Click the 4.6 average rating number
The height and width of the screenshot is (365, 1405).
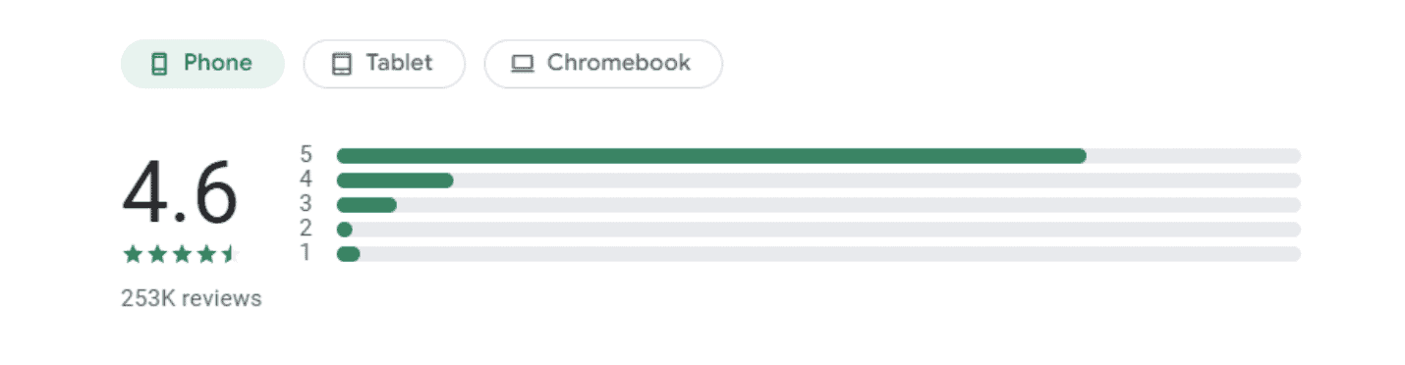180,191
